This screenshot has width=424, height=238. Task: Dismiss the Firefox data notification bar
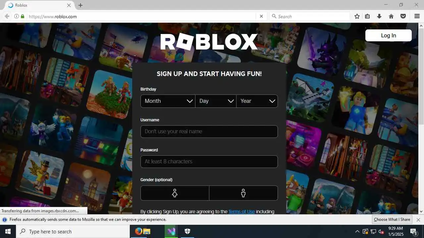(x=418, y=219)
